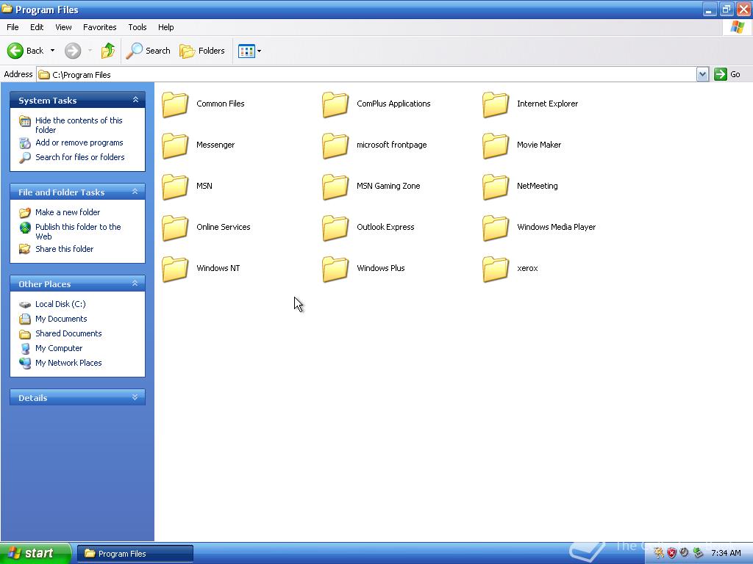Select the ComPlus Applications folder icon

(x=335, y=104)
